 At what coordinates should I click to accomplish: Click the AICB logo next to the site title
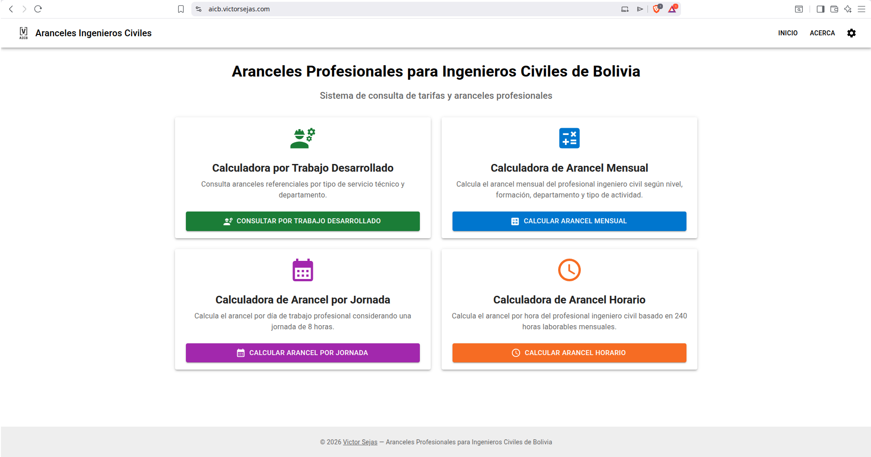point(23,33)
